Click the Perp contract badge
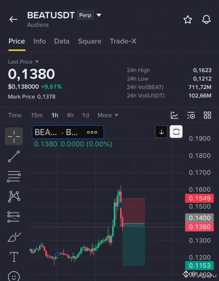This screenshot has width=219, height=281. pyautogui.click(x=85, y=15)
